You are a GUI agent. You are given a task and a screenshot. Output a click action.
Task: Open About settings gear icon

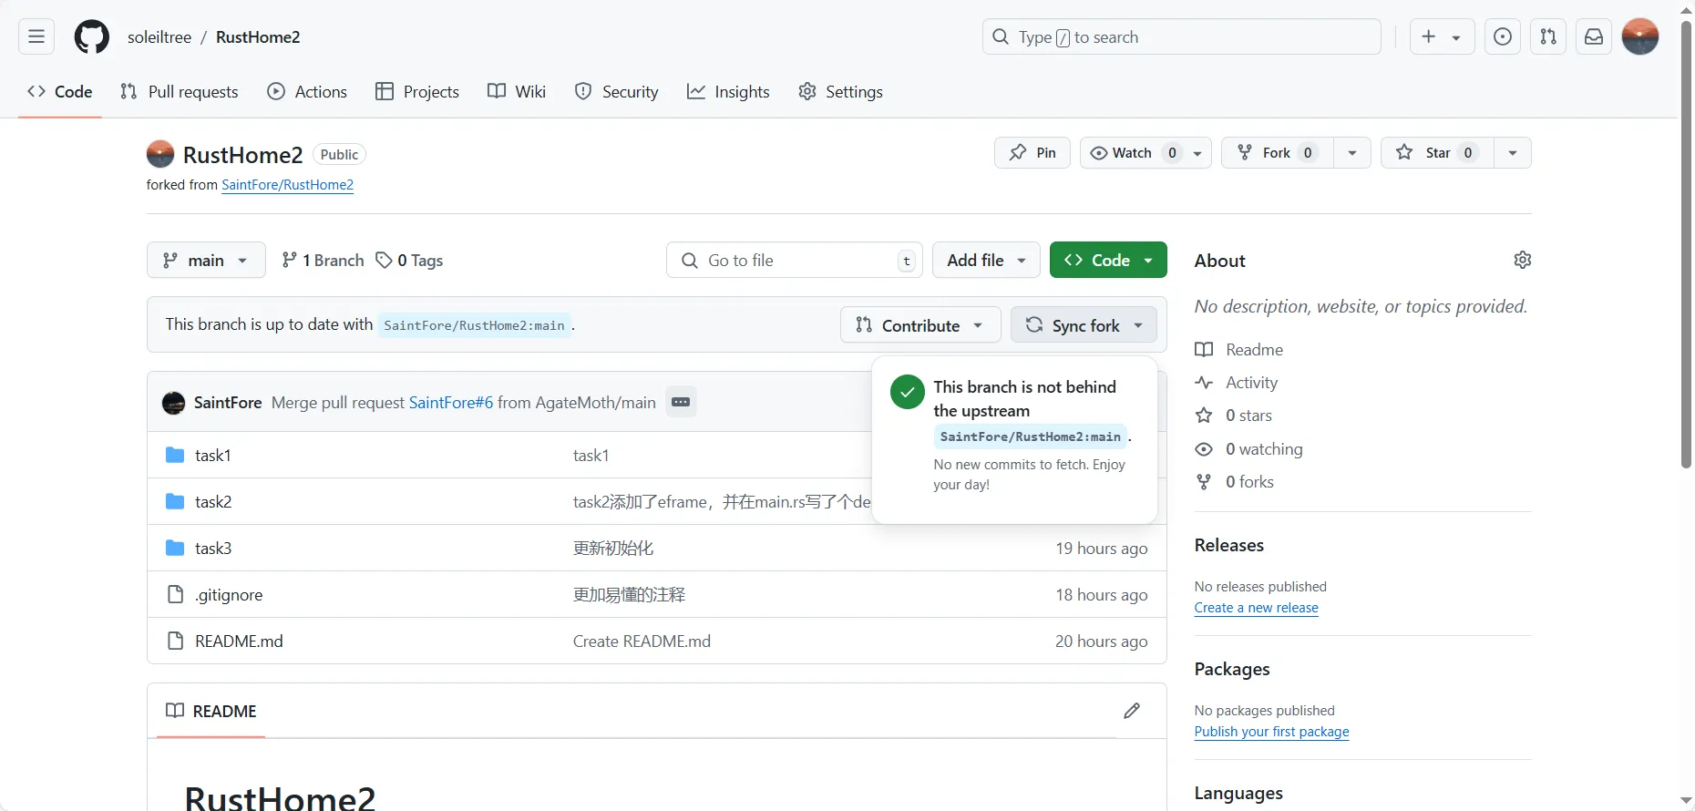[1522, 261]
